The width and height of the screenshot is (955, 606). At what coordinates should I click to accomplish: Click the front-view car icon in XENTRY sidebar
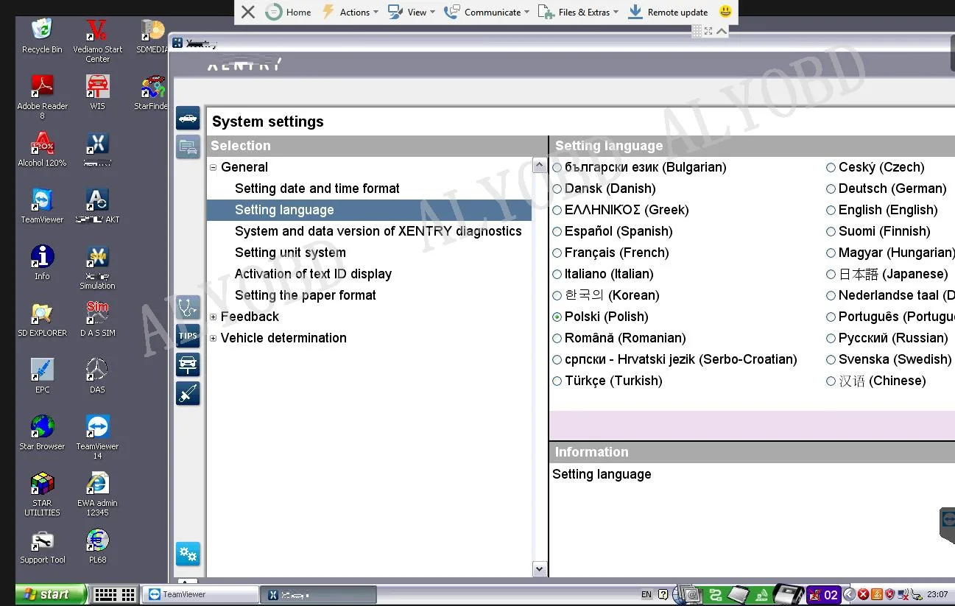pos(188,364)
